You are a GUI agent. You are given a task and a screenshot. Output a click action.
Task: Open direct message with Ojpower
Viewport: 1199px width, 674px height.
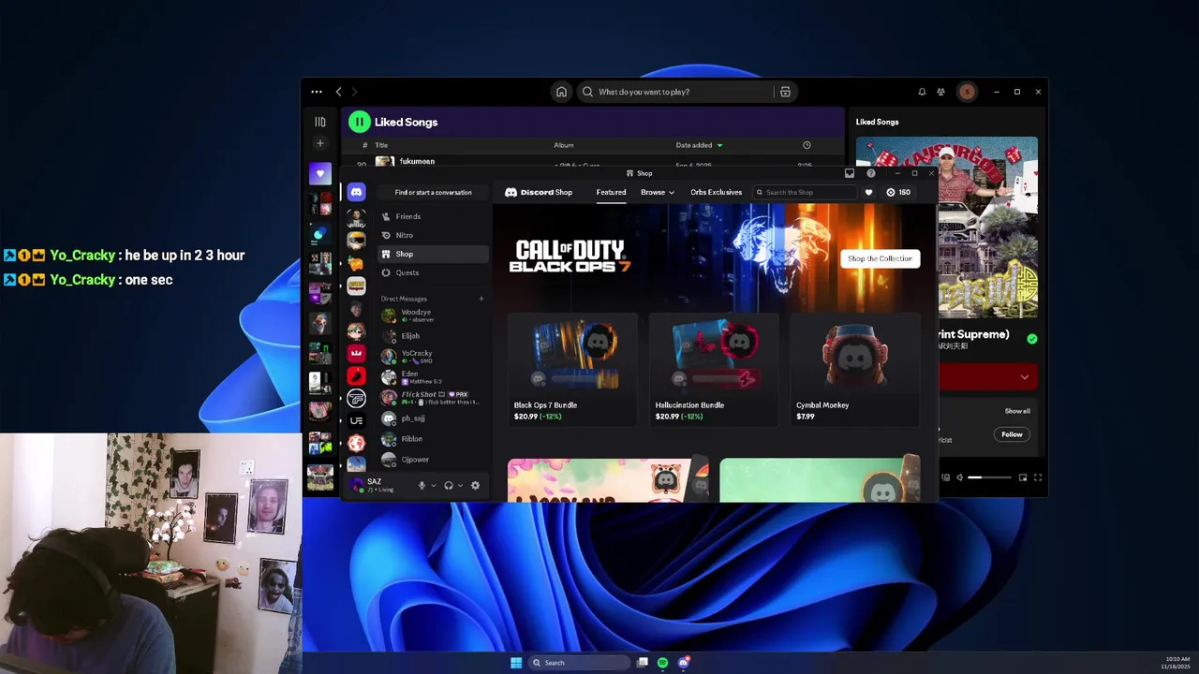(x=434, y=460)
